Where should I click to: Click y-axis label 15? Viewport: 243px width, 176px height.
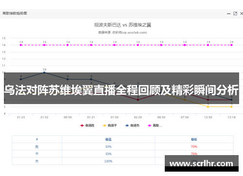pos(4,38)
